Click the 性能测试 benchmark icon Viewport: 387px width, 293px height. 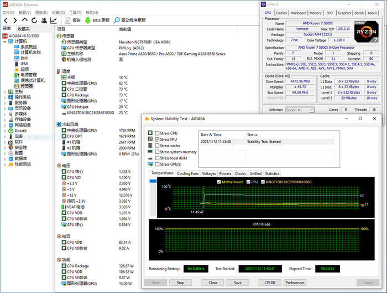coord(11,164)
